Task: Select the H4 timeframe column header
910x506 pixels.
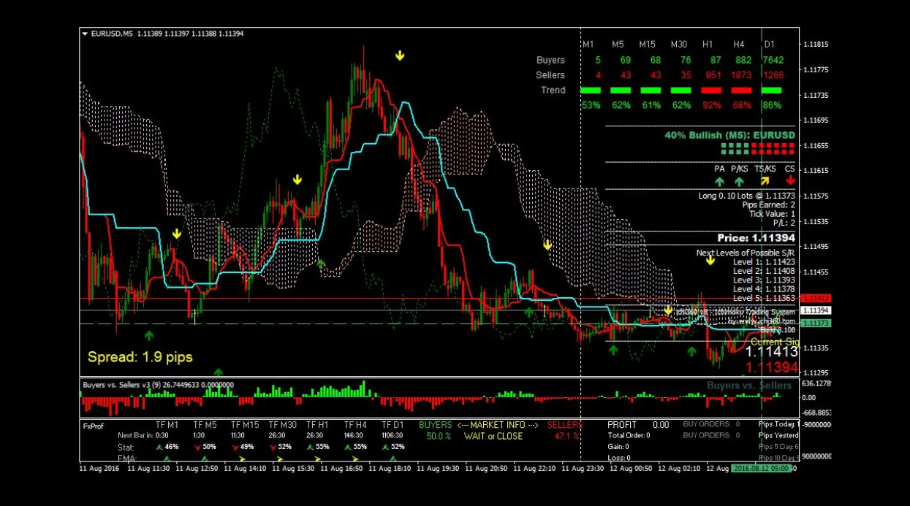Action: (x=739, y=45)
